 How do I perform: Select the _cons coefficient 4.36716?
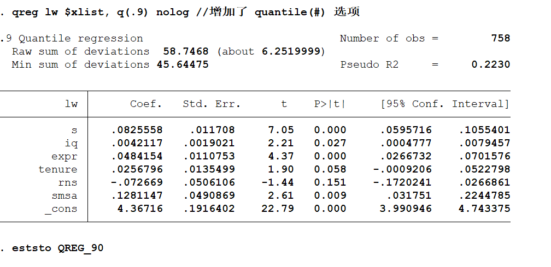[x=140, y=209]
